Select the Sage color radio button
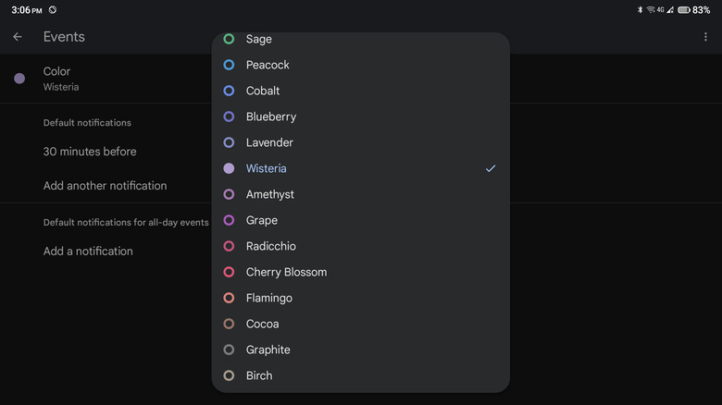Image resolution: width=722 pixels, height=405 pixels. [x=229, y=39]
